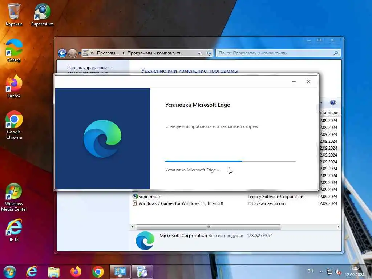Open Internet Explorer from the taskbar
This screenshot has width=372, height=279.
[32, 272]
